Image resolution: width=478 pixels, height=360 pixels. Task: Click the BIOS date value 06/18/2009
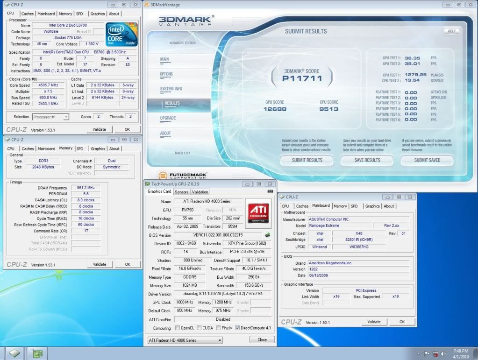[x=358, y=275]
